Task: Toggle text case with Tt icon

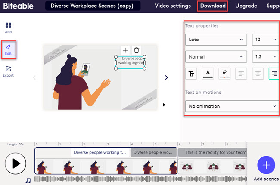Action: click(191, 74)
